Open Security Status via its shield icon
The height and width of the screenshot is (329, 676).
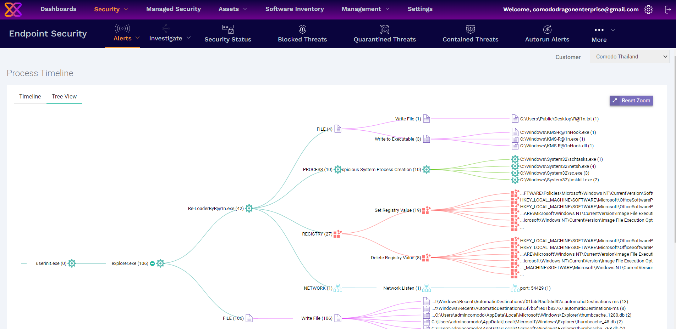coord(227,29)
